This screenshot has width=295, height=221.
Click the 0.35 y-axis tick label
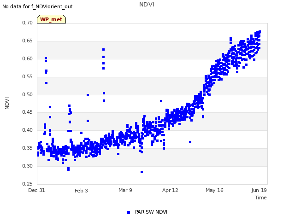pos(28,148)
